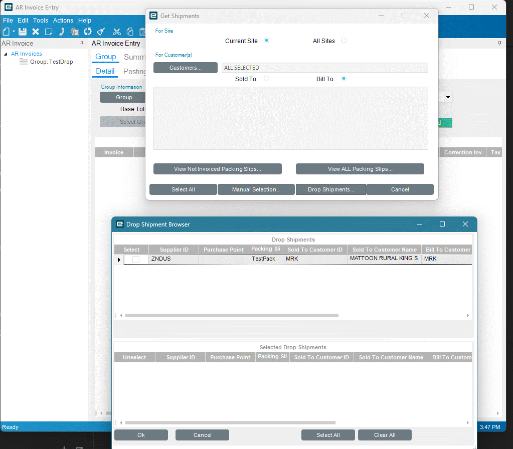Image resolution: width=513 pixels, height=449 pixels.
Task: Click Invoice column header in AR Invoice Entry
Action: click(114, 152)
